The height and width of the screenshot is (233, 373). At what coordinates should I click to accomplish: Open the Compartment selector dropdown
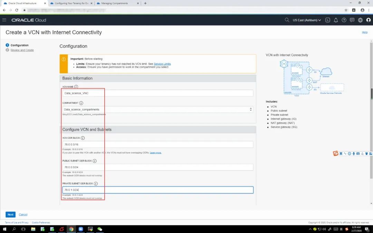157,109
